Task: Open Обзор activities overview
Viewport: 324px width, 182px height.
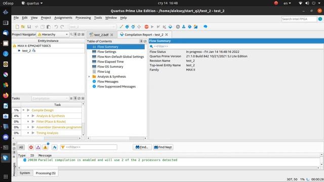Action: (8, 3)
